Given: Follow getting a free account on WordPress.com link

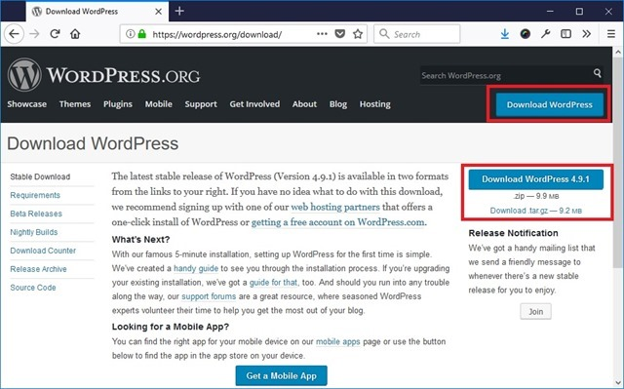Looking at the screenshot, I should tap(338, 222).
